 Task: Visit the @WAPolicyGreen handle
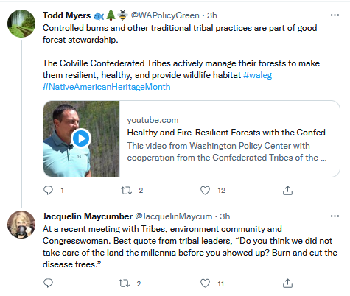click(x=165, y=15)
